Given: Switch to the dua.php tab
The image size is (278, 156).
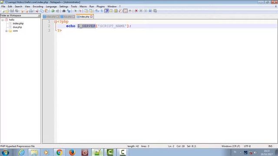Looking at the screenshot, I should click(68, 16).
